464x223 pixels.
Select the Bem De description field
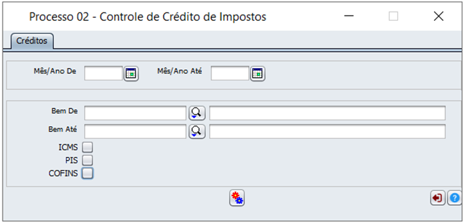327,113
